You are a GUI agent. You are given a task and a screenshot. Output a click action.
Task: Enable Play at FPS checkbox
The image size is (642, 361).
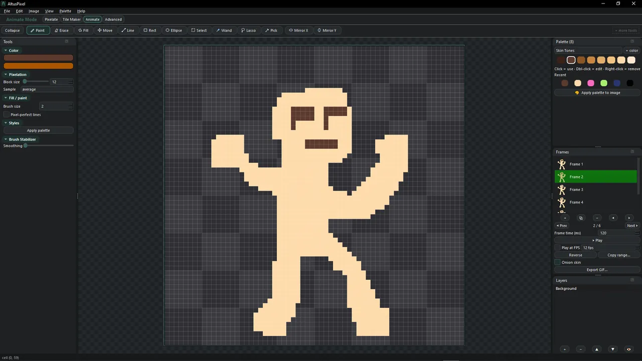[557, 248]
